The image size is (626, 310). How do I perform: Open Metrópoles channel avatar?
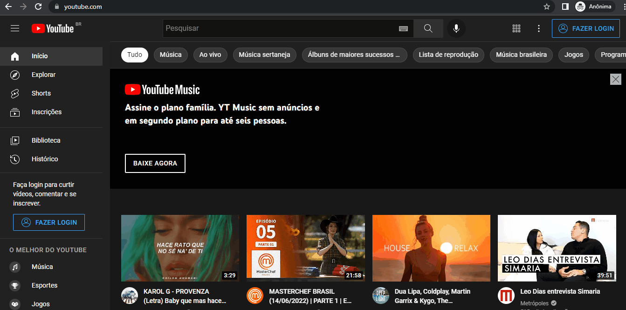(506, 296)
